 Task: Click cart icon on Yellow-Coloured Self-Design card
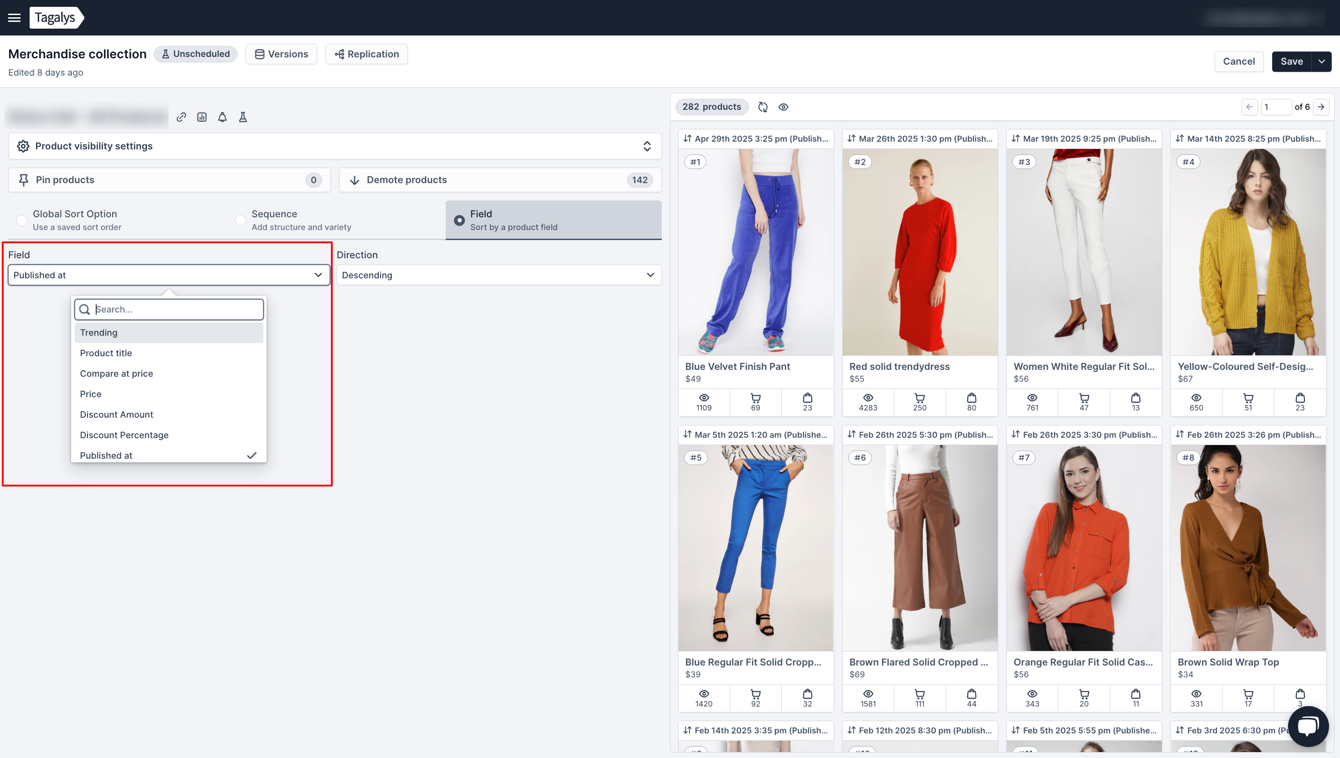coord(1248,398)
